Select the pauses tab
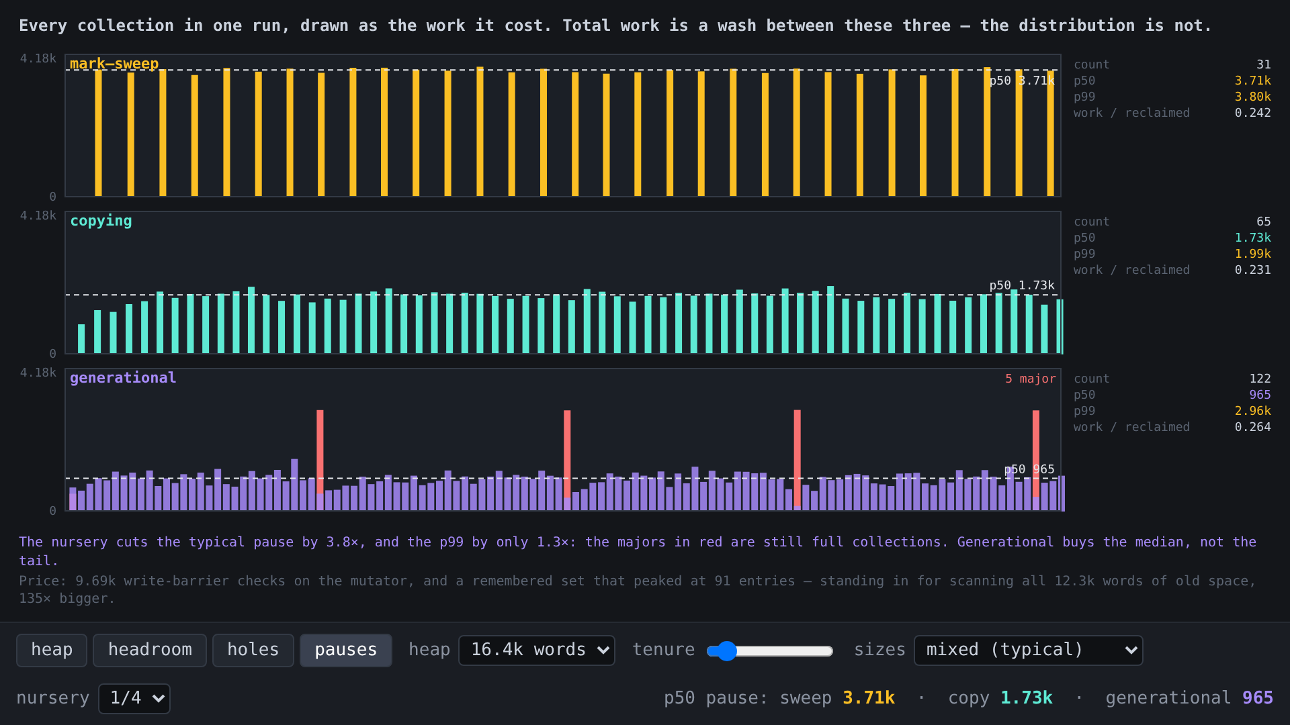This screenshot has width=1290, height=725. point(345,650)
